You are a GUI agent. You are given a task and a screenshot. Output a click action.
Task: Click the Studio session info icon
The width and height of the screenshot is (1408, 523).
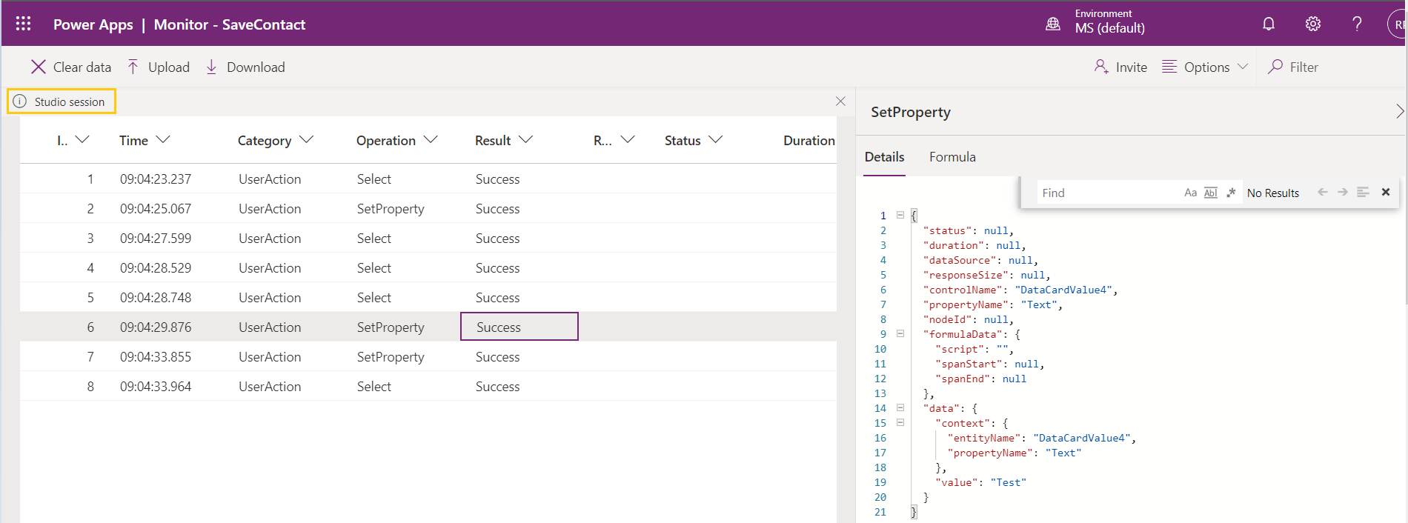point(20,101)
